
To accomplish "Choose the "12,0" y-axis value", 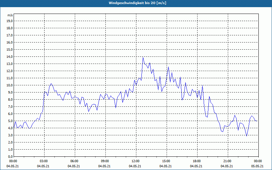I will click(x=10, y=71).
